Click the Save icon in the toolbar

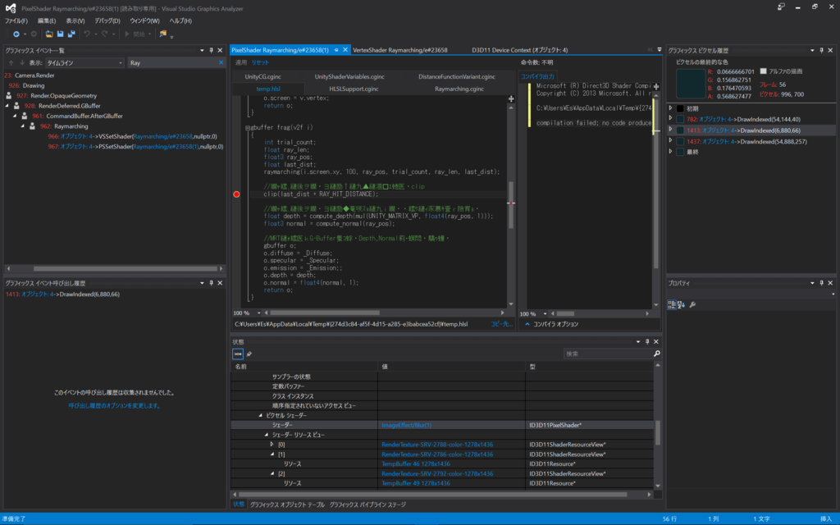point(61,34)
